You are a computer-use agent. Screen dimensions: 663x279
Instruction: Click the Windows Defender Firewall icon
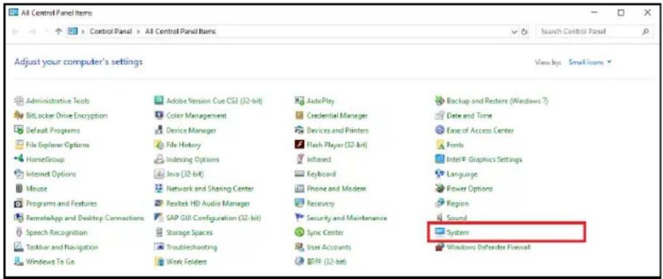coord(439,247)
